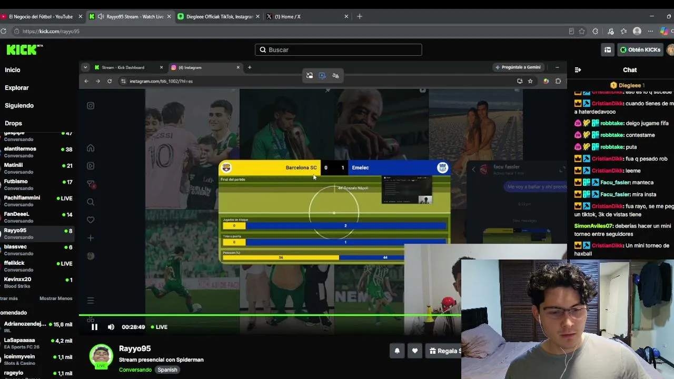Jump to LIVE in the player
674x379 pixels.
pyautogui.click(x=159, y=327)
